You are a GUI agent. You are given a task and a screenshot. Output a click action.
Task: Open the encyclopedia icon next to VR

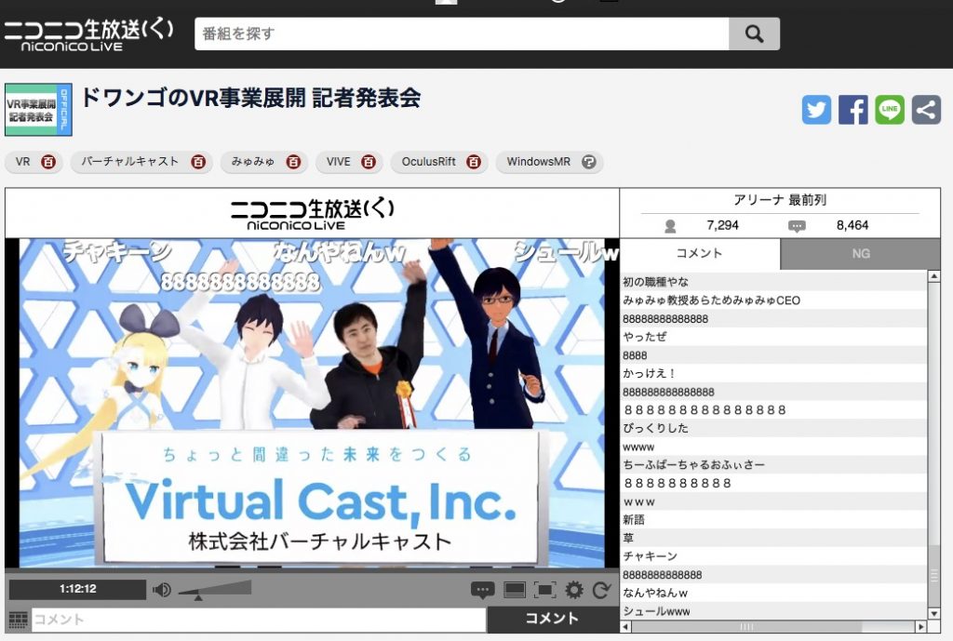[x=48, y=162]
